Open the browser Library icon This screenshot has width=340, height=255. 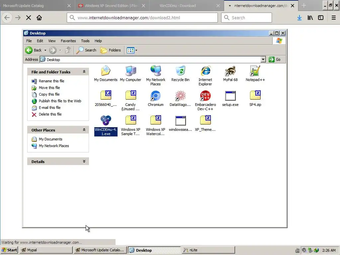tap(310, 18)
